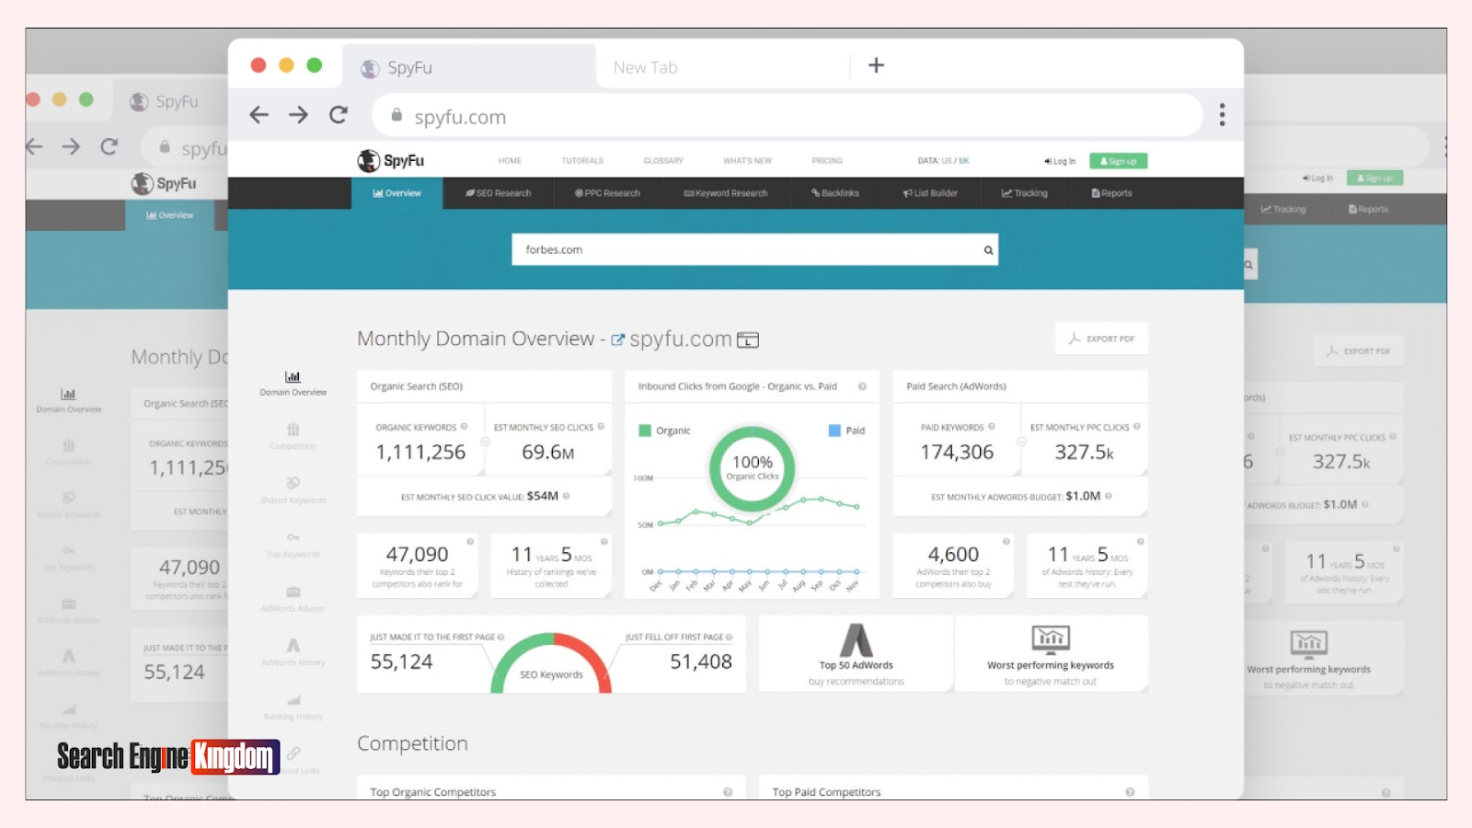Open Competition in the left sidebar

[x=293, y=437]
